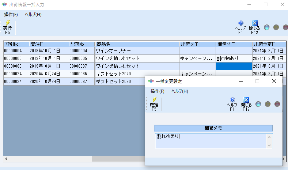Select 取引No cell 00000004

coord(16,51)
